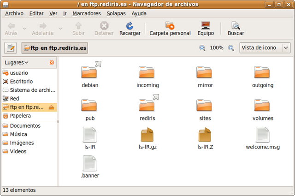The height and width of the screenshot is (196, 295).
Task: Open Papelera in the sidebar
Action: [20, 116]
